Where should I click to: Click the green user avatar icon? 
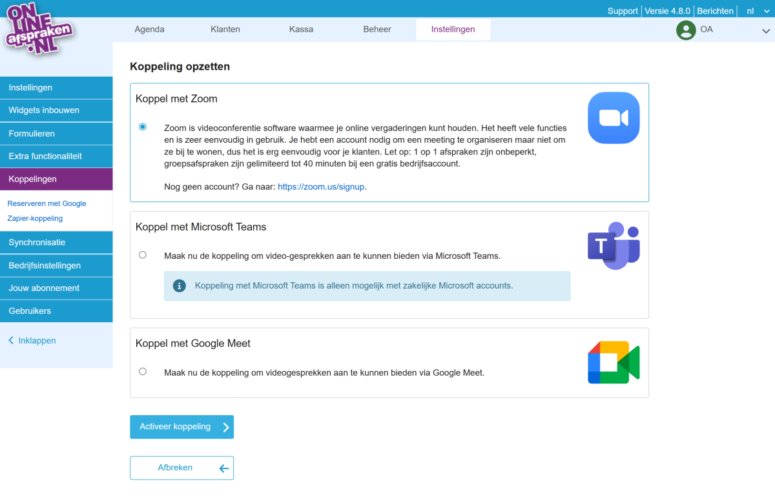[x=685, y=30]
